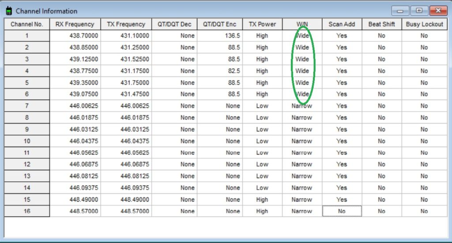Maximize the Channel Information window
Screen dimensions: 452x243
[x=419, y=11]
